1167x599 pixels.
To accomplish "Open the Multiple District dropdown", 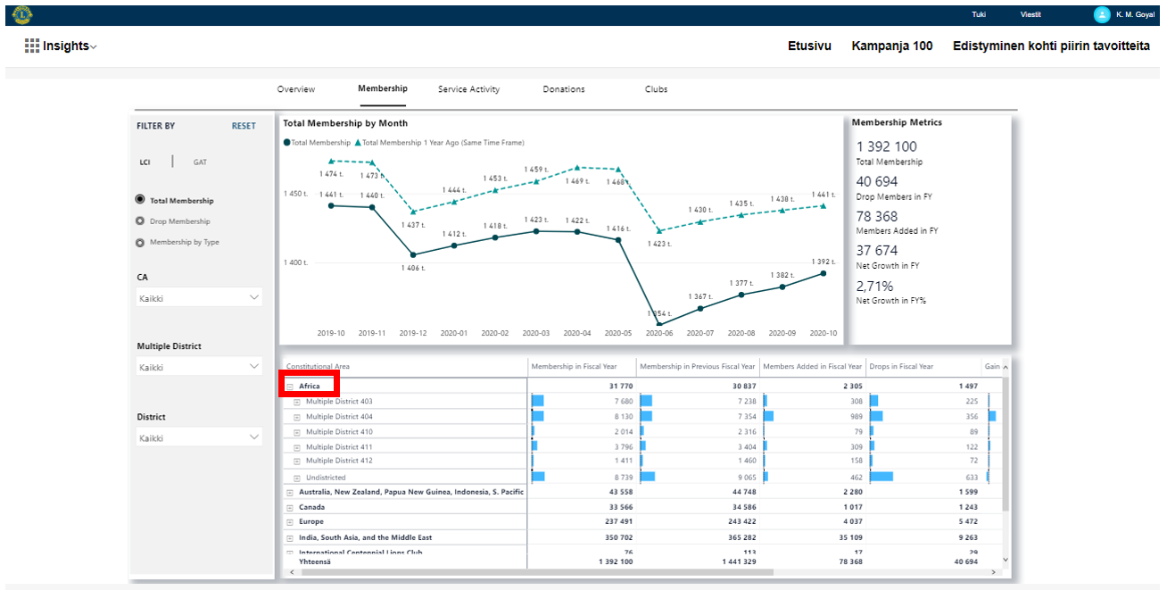I will 199,368.
